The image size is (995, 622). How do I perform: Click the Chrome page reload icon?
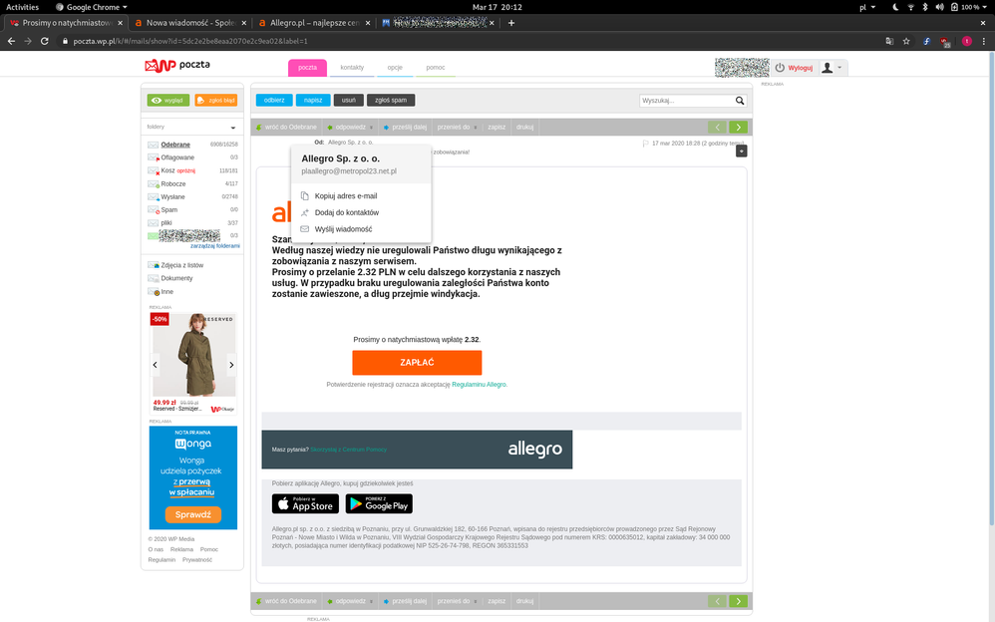pyautogui.click(x=46, y=41)
